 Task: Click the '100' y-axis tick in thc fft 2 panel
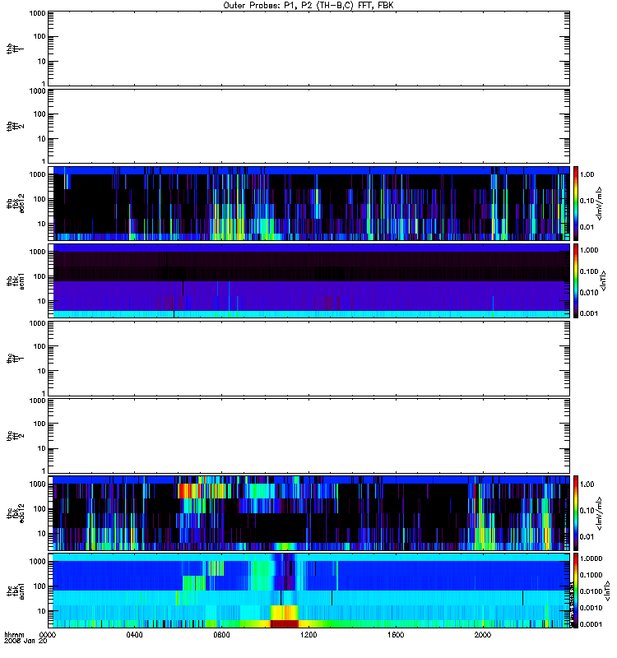point(39,424)
